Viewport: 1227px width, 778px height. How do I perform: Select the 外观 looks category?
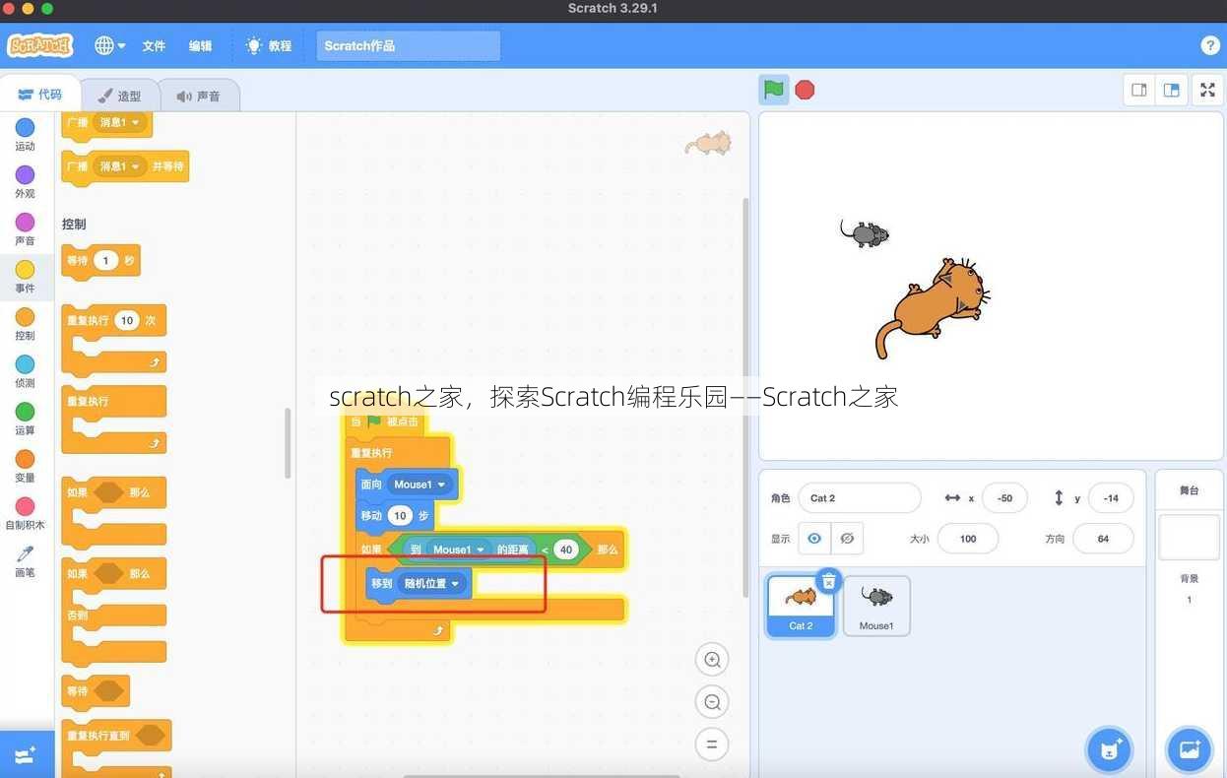pyautogui.click(x=25, y=181)
